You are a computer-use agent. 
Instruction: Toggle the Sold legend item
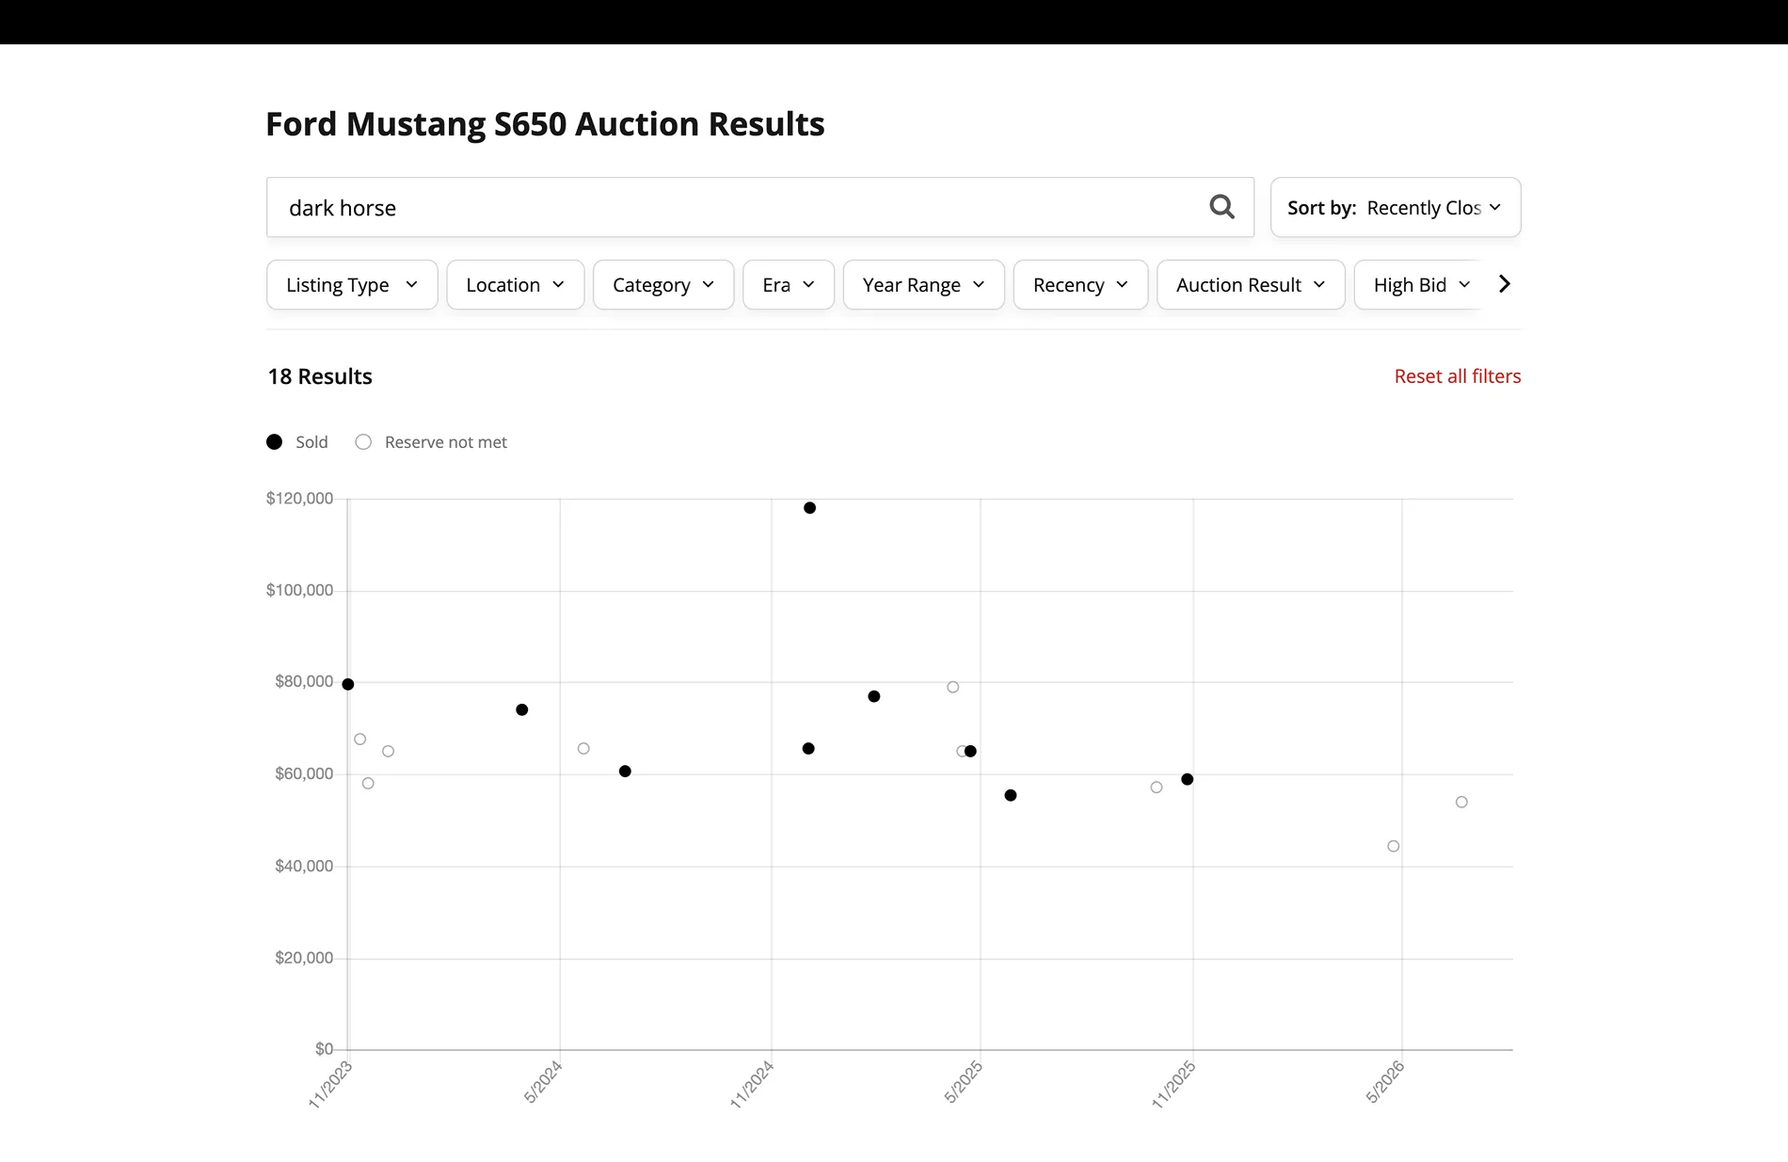pyautogui.click(x=297, y=442)
